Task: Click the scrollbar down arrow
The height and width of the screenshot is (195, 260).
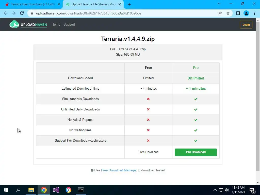Action: 258,183
